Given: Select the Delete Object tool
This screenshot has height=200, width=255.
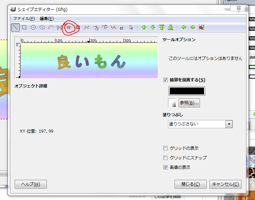Looking at the screenshot, I should 122,27.
